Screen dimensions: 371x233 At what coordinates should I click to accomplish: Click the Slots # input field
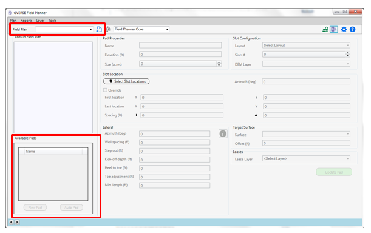[x=304, y=55]
